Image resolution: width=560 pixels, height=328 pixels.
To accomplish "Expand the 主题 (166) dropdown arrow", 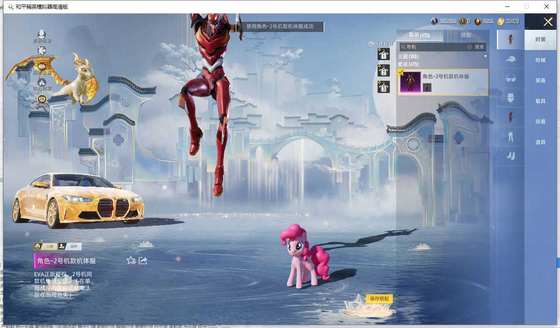I will [485, 57].
